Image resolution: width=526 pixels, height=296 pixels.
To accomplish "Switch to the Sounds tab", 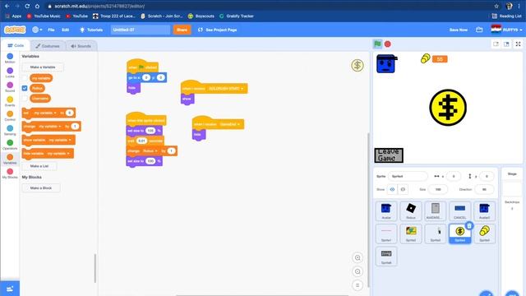I will [x=81, y=46].
